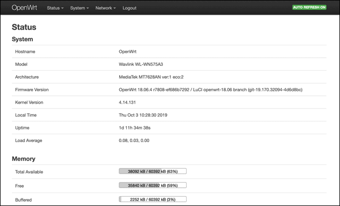Click the Total Available memory progress bar
The width and height of the screenshot is (340, 206).
[153, 171]
